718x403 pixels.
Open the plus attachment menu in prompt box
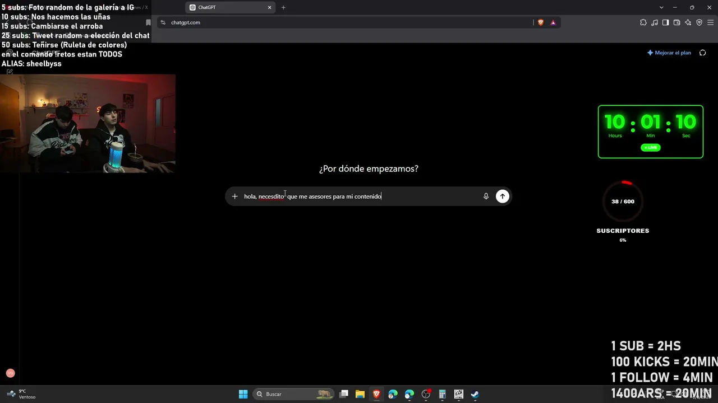click(234, 196)
